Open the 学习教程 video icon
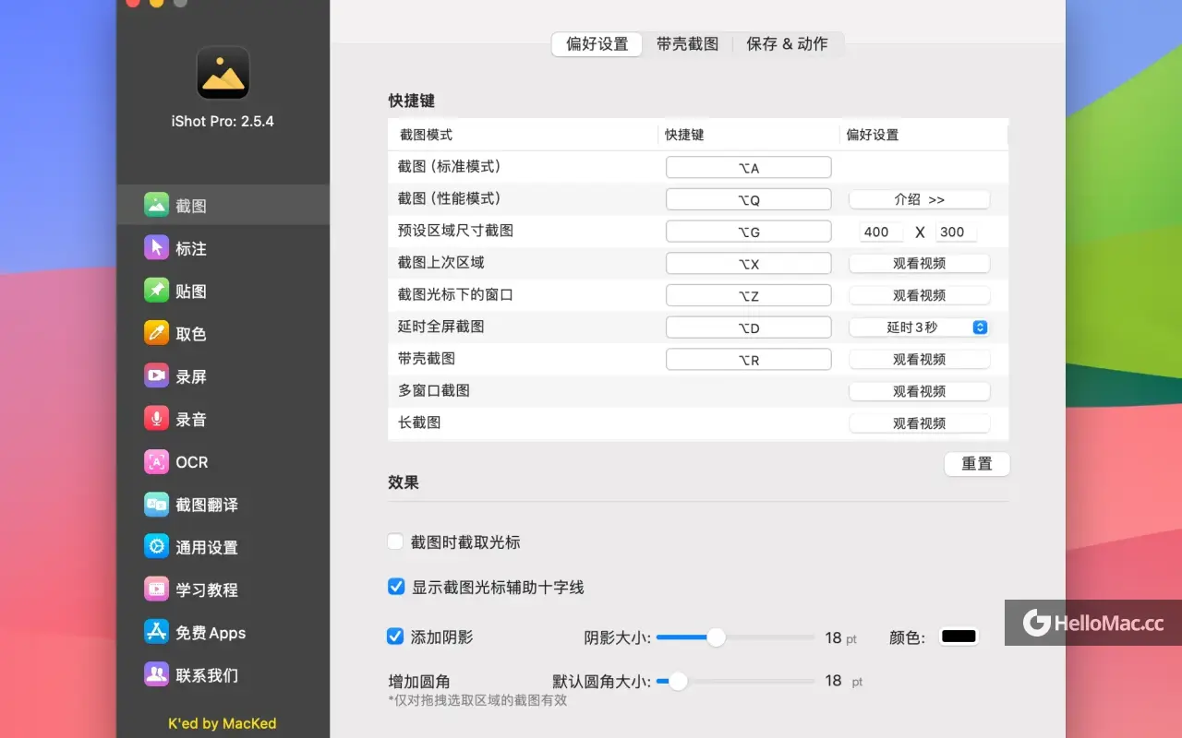The width and height of the screenshot is (1182, 738). pyautogui.click(x=156, y=589)
